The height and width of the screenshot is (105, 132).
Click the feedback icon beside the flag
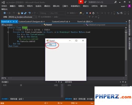pyautogui.click(x=86, y=2)
